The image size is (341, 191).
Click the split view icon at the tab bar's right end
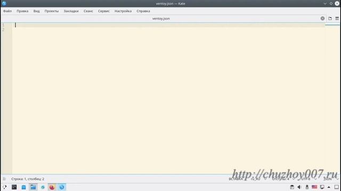[337, 19]
